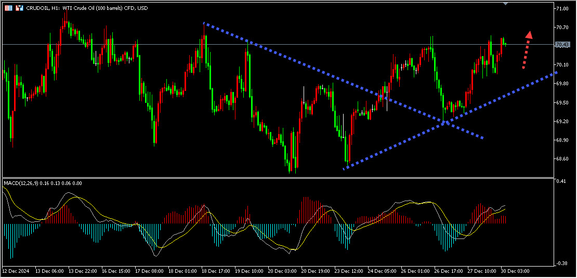Click the 12 Dec 2024 time label
This screenshot has height=278, width=577.
click(15, 271)
